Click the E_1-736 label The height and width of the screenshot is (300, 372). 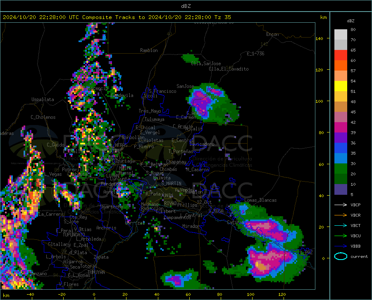coord(255,54)
